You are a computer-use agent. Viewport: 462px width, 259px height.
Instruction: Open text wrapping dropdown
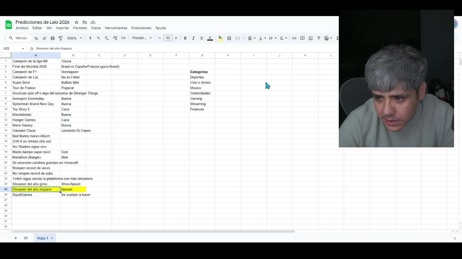tap(273, 38)
